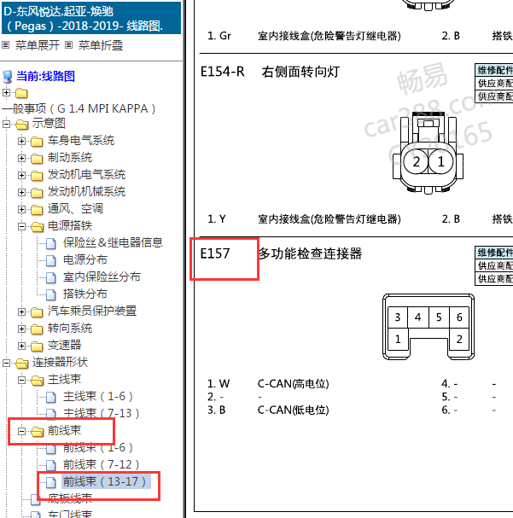Open 车门线束 tree entry

[x=70, y=514]
